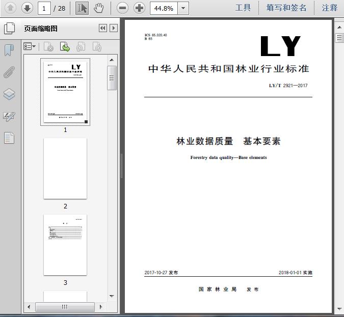Open the zoom level dropdown arrow

183,8
